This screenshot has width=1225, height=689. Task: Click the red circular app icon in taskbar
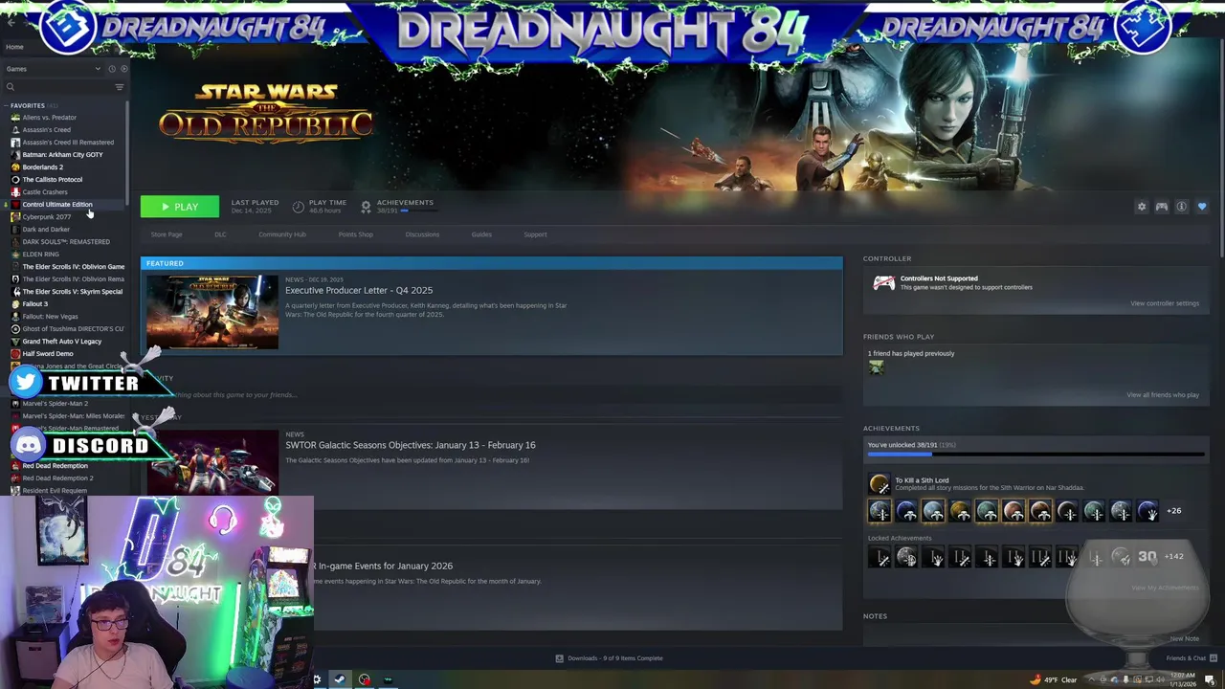[365, 679]
